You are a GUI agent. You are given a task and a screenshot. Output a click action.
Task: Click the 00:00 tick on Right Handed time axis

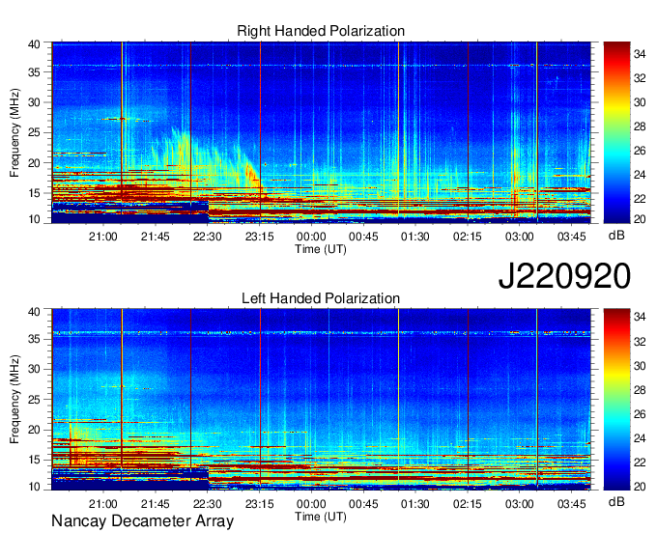coord(311,237)
